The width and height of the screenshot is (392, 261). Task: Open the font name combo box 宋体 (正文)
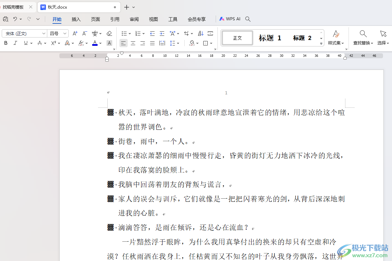24,33
